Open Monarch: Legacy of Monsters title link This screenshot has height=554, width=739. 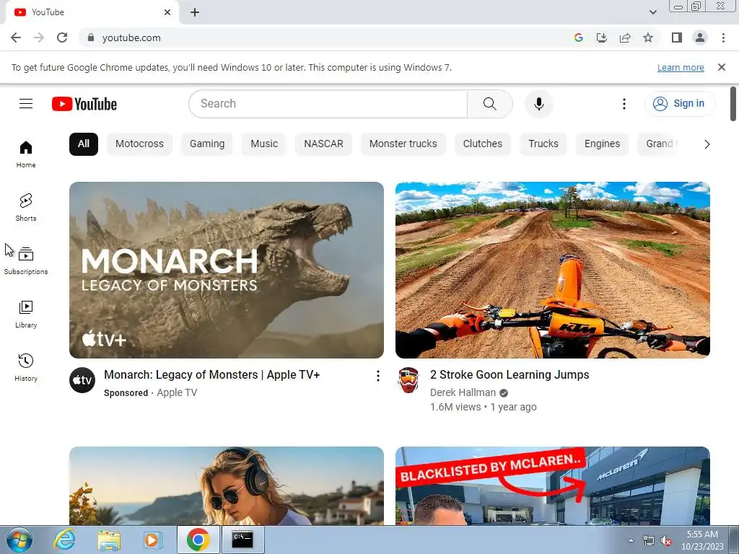click(212, 375)
